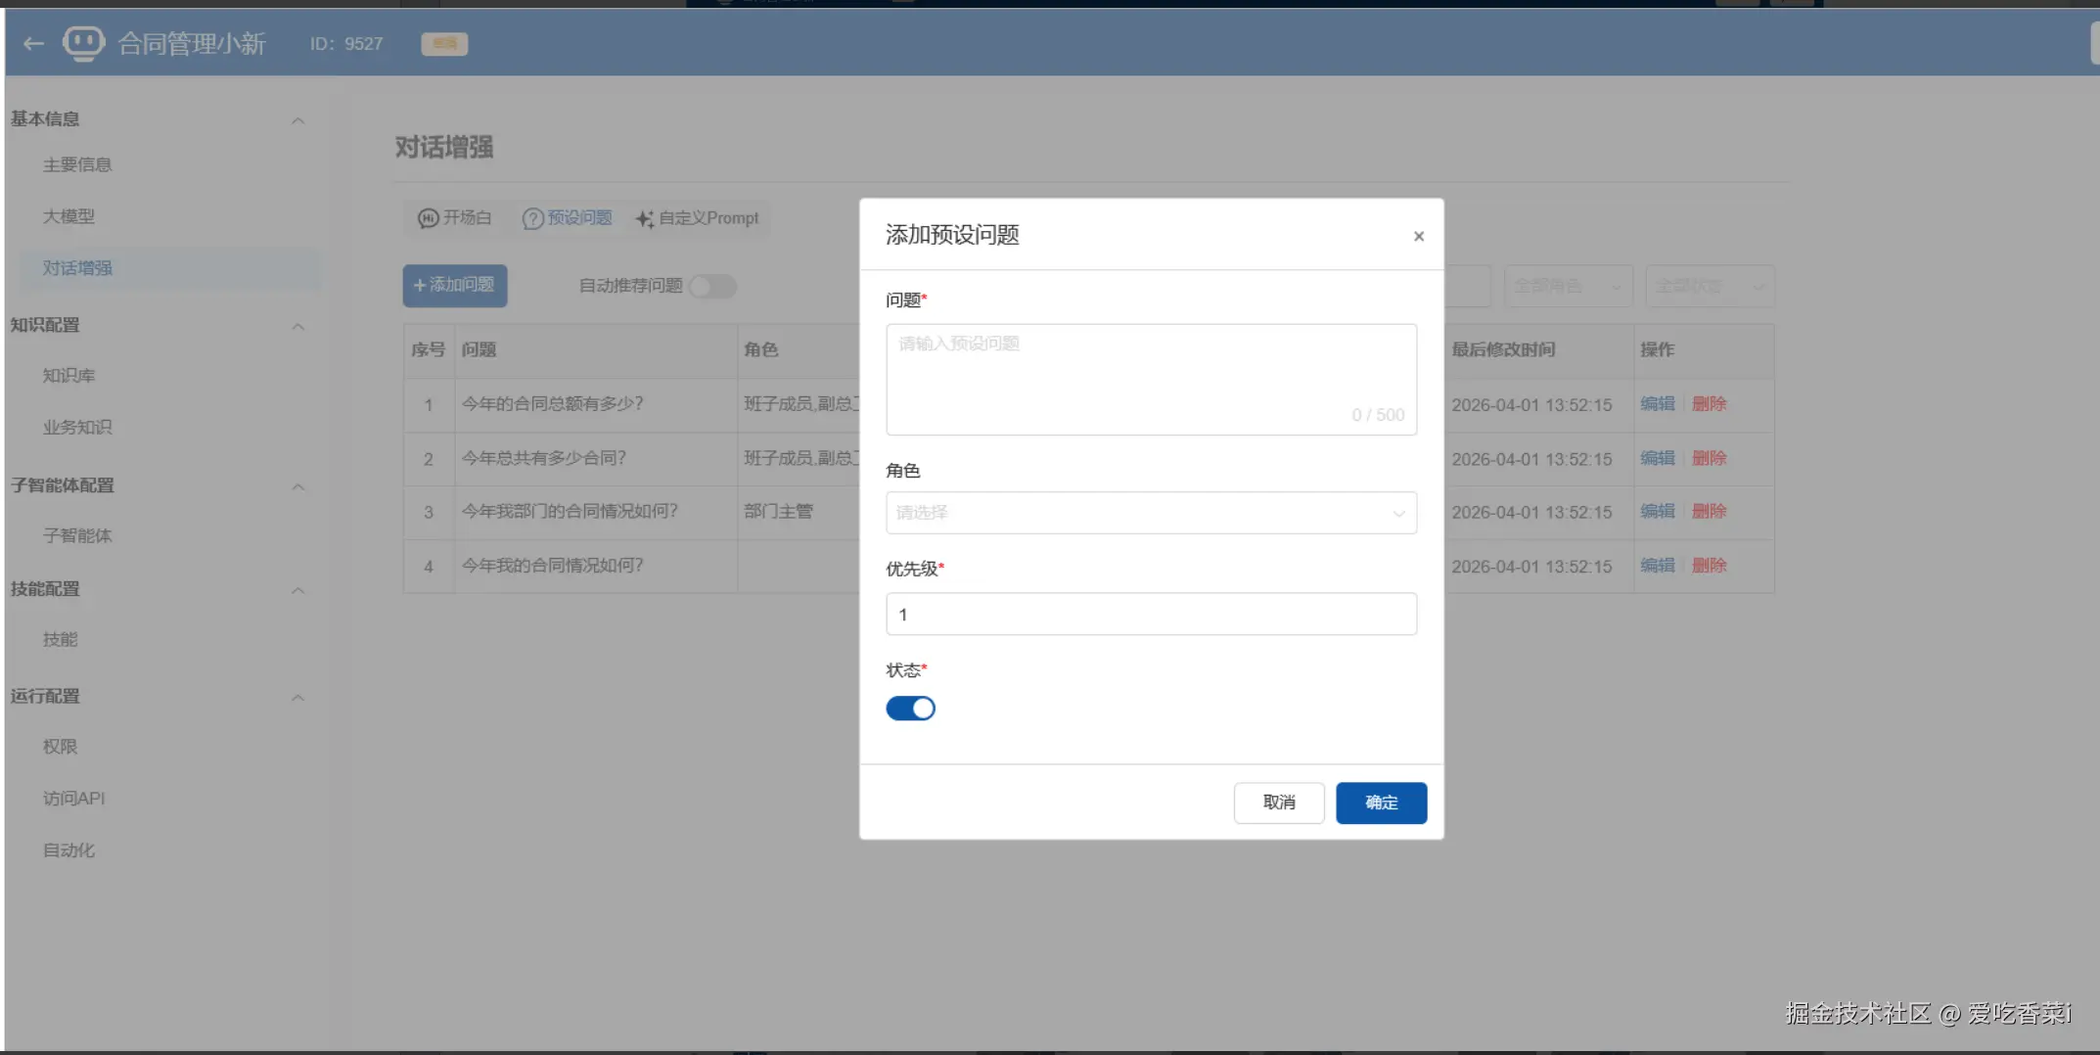Focus the 问题 text area

point(1151,380)
